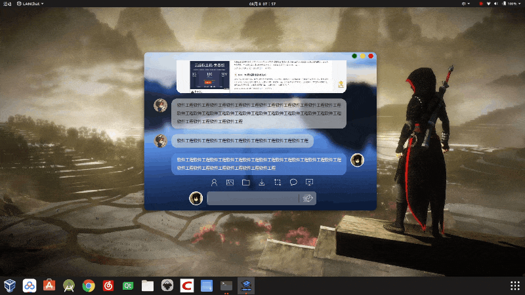Open the Activities overview in top bar
The width and height of the screenshot is (525, 295).
(x=7, y=4)
